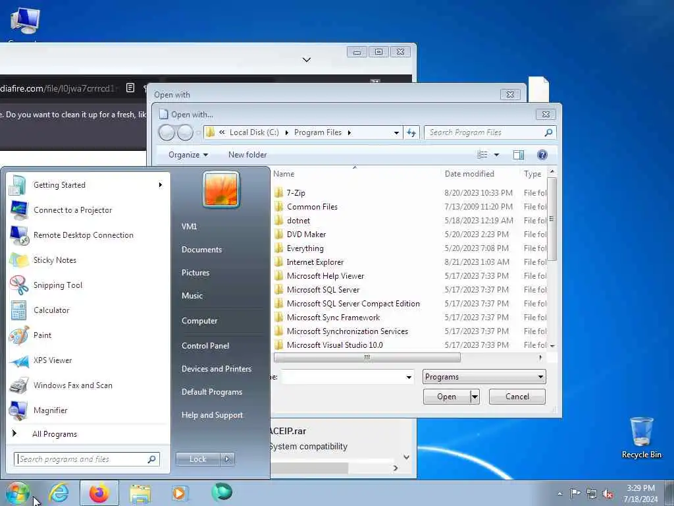Expand the Program Files breadcrumb arrow
Image resolution: width=674 pixels, height=506 pixels.
[x=350, y=132]
